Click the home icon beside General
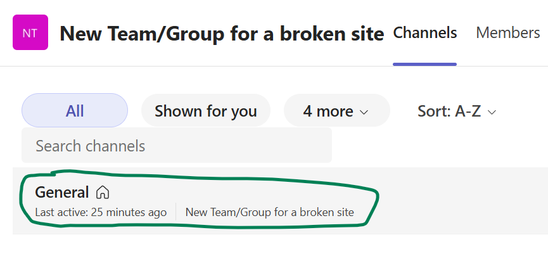The image size is (548, 268). 103,192
